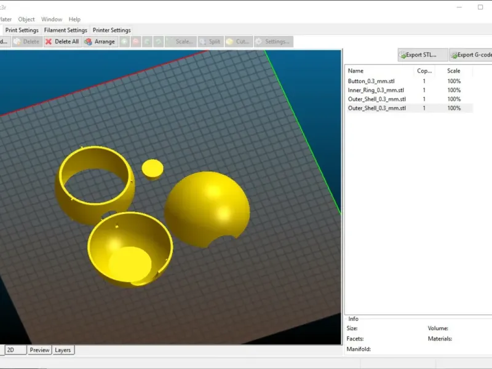Switch to the Preview view tab
Image resolution: width=492 pixels, height=369 pixels.
39,350
